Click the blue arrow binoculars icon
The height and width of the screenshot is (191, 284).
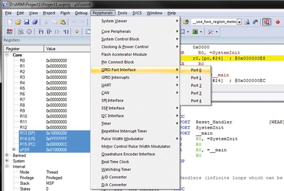tap(255, 22)
